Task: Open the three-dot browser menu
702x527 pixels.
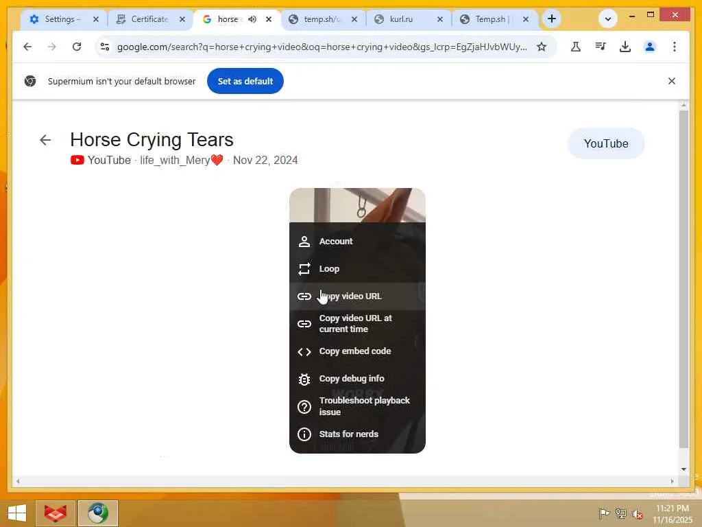Action: (x=675, y=47)
